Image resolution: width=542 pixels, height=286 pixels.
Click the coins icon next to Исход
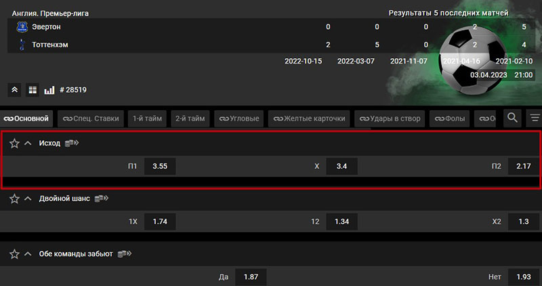tap(72, 143)
